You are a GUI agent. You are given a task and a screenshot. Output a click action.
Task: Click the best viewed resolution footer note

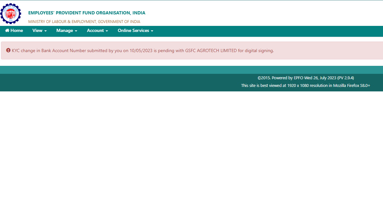306,85
